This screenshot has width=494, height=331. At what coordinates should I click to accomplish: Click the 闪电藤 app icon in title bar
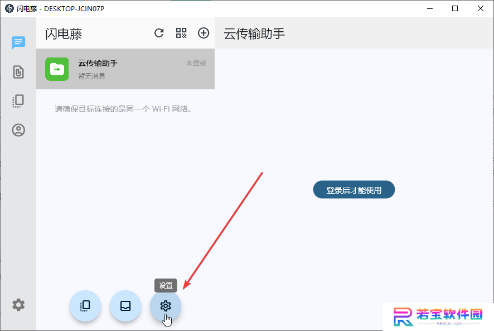pyautogui.click(x=9, y=8)
